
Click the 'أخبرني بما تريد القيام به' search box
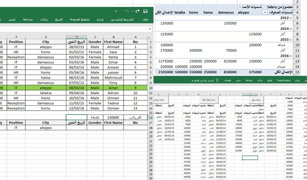[x=203, y=80]
